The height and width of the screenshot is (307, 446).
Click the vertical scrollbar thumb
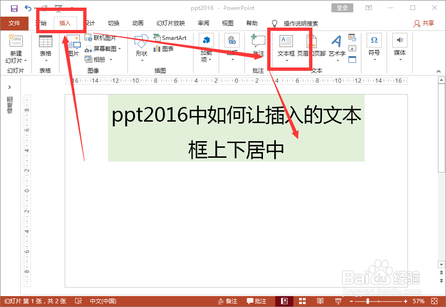point(441,128)
